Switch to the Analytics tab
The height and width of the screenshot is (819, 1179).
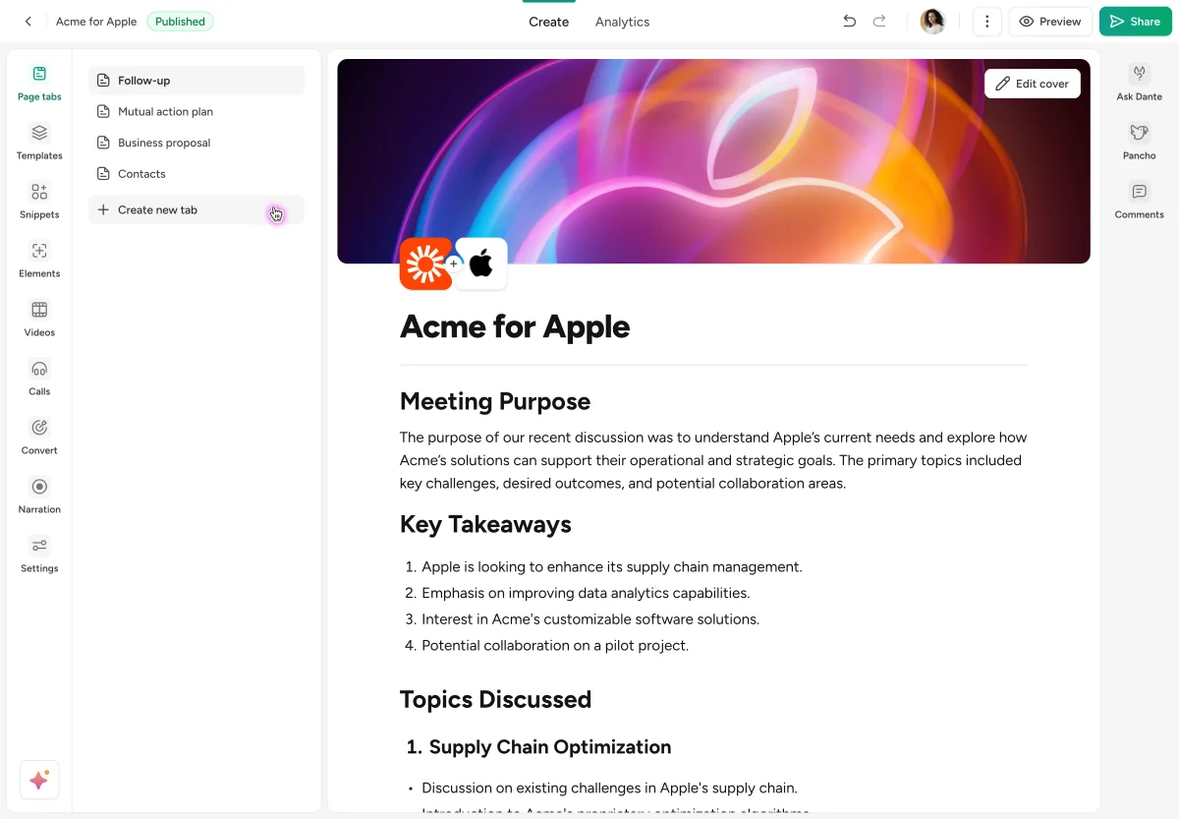622,22
